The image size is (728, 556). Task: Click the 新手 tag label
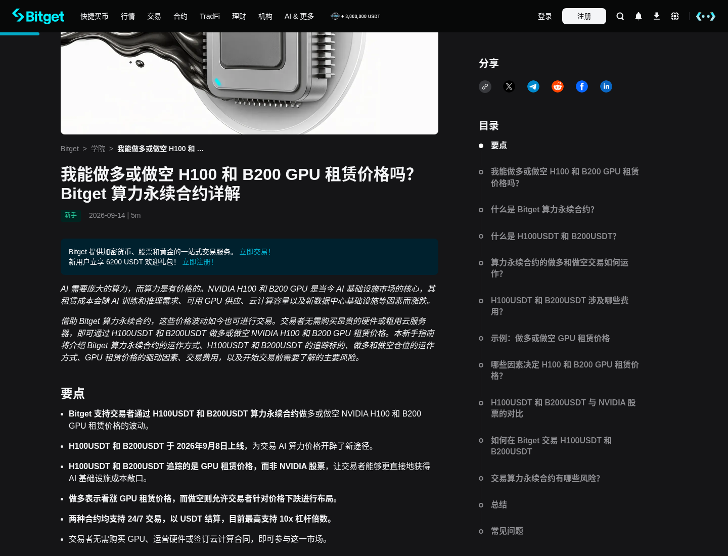coord(71,215)
